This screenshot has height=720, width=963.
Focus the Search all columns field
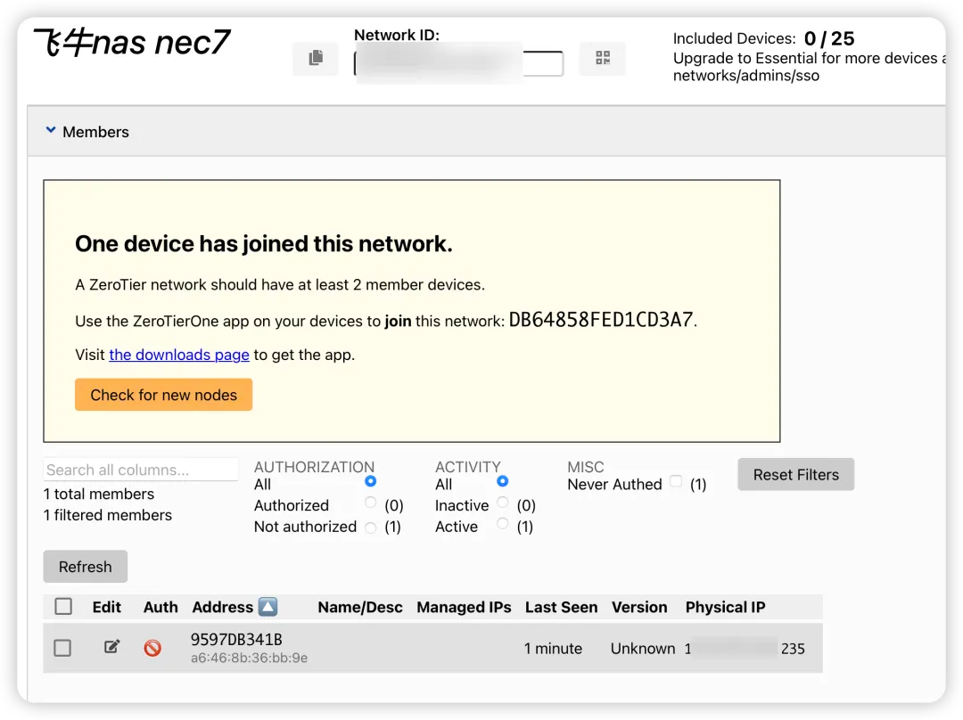(x=141, y=470)
